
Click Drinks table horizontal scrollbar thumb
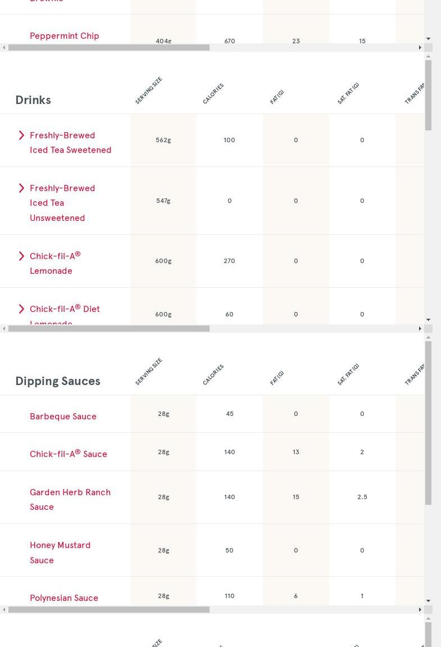pyautogui.click(x=109, y=329)
